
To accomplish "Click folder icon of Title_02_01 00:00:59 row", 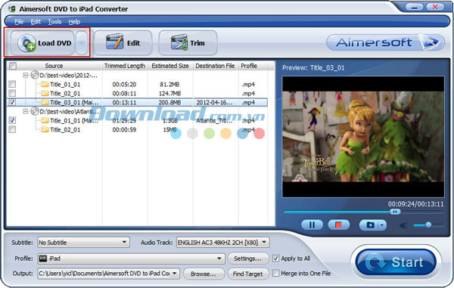I will (45, 129).
